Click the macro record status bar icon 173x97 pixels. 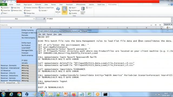[x=8, y=91]
